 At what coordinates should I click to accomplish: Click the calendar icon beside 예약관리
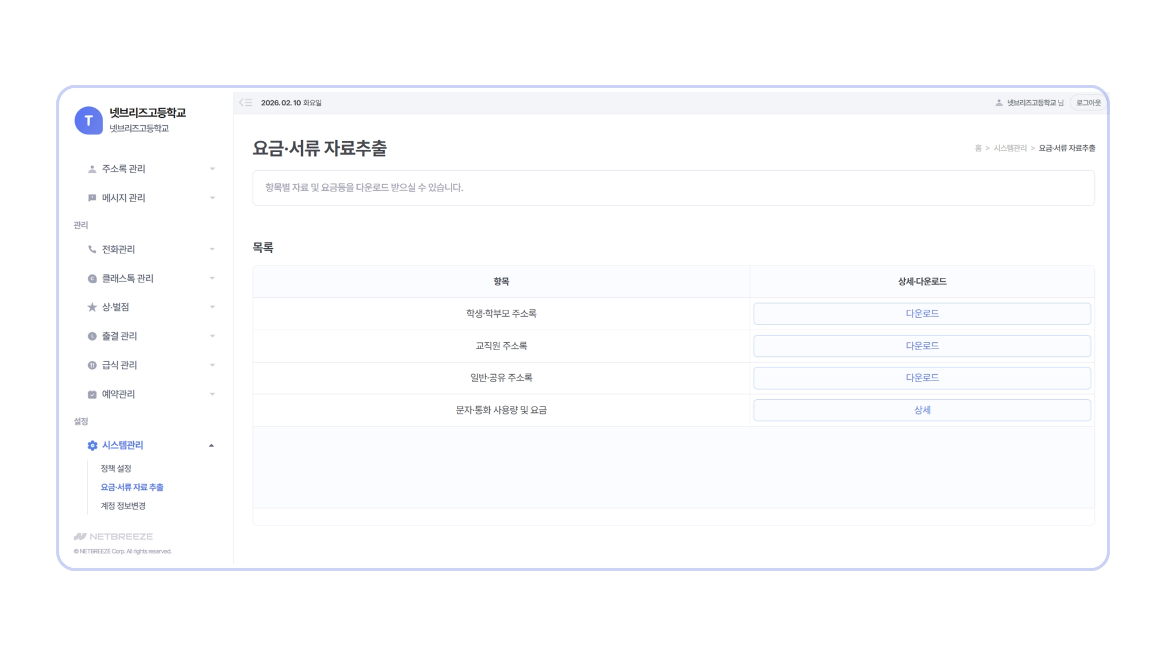pyautogui.click(x=92, y=394)
